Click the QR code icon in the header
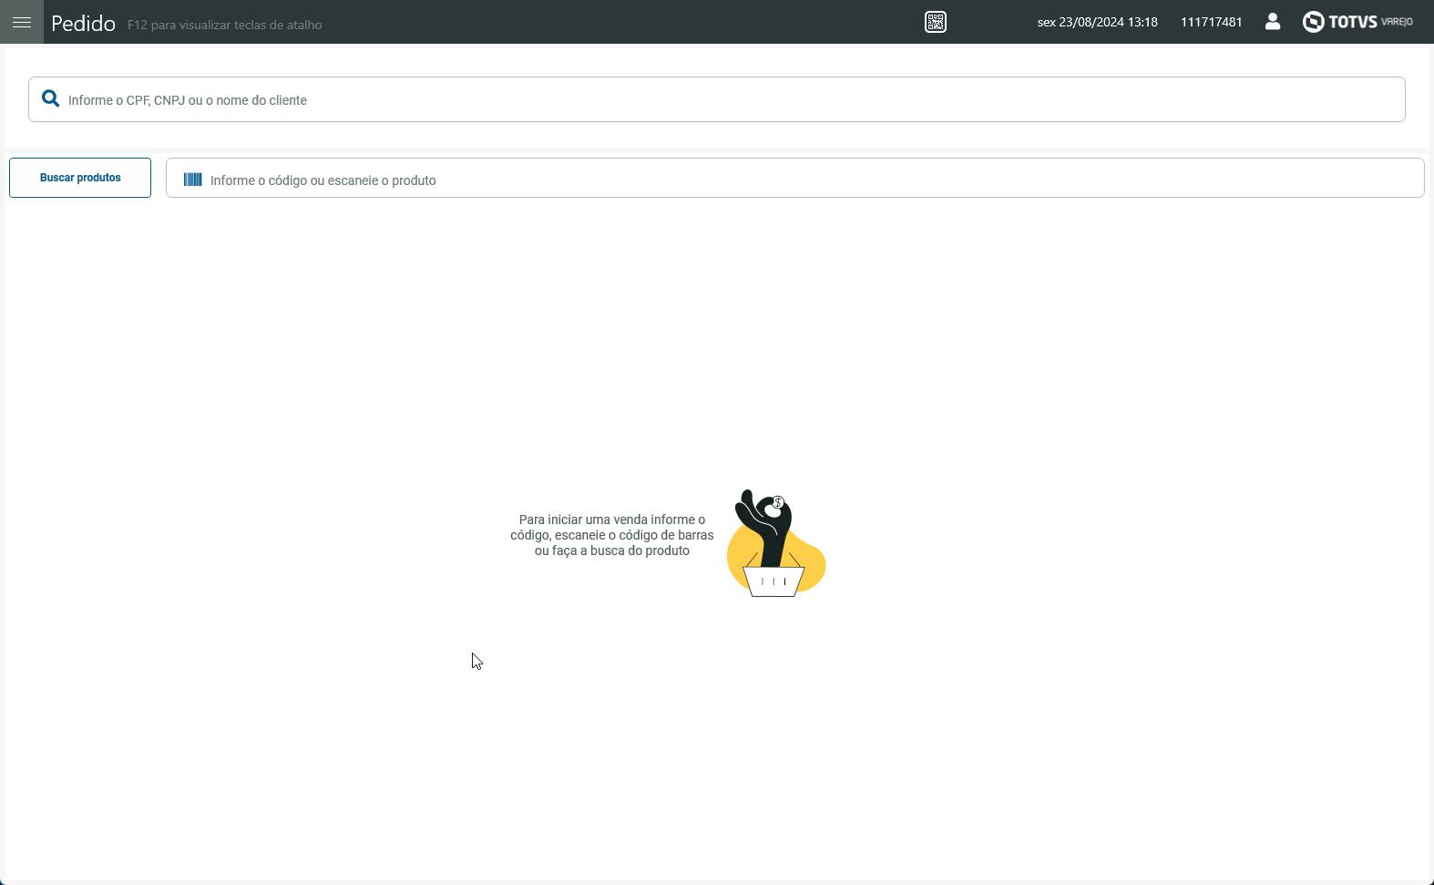 (x=936, y=22)
